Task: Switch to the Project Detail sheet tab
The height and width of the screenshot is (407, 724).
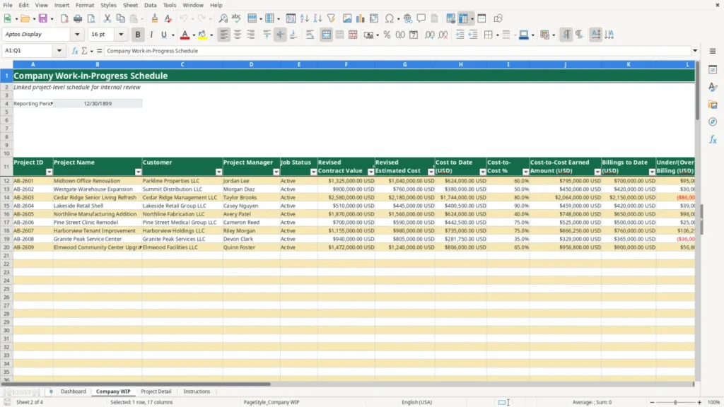Action: click(x=156, y=391)
